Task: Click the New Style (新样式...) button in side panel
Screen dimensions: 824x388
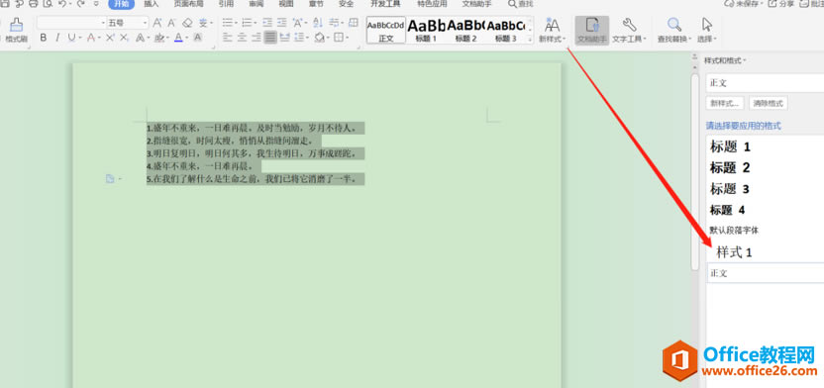Action: tap(725, 103)
